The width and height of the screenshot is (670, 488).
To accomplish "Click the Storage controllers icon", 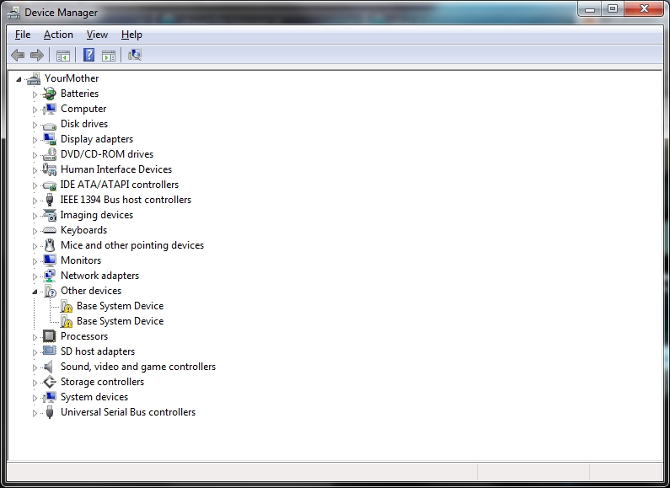I will 50,382.
